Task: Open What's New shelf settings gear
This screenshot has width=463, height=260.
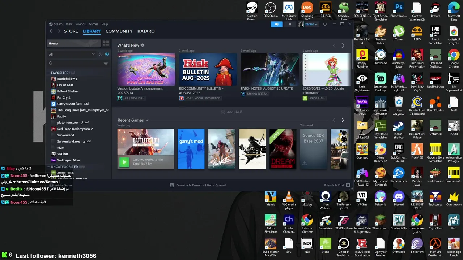Action: tap(142, 45)
